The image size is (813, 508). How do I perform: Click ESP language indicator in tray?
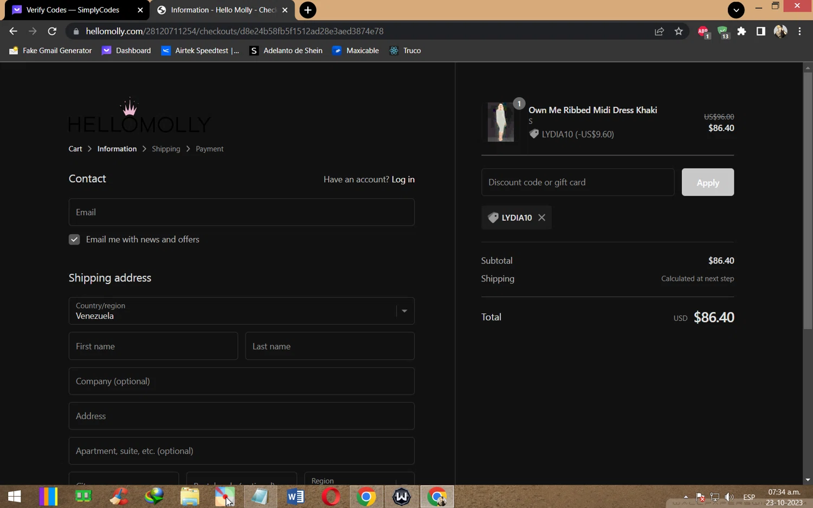749,497
